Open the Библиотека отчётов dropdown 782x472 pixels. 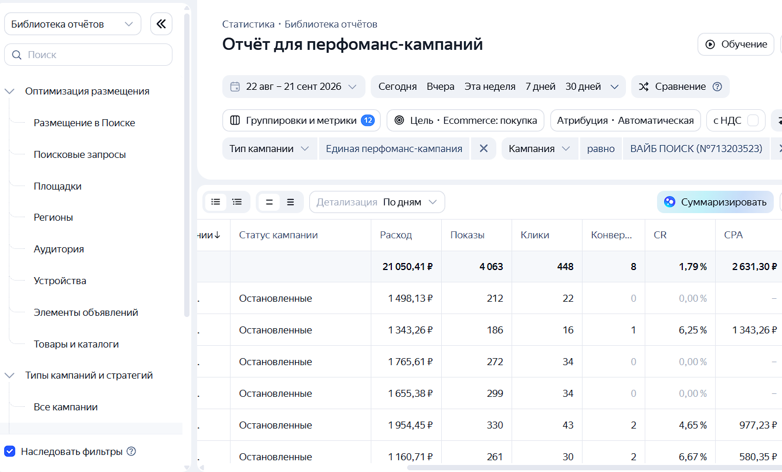[73, 24]
